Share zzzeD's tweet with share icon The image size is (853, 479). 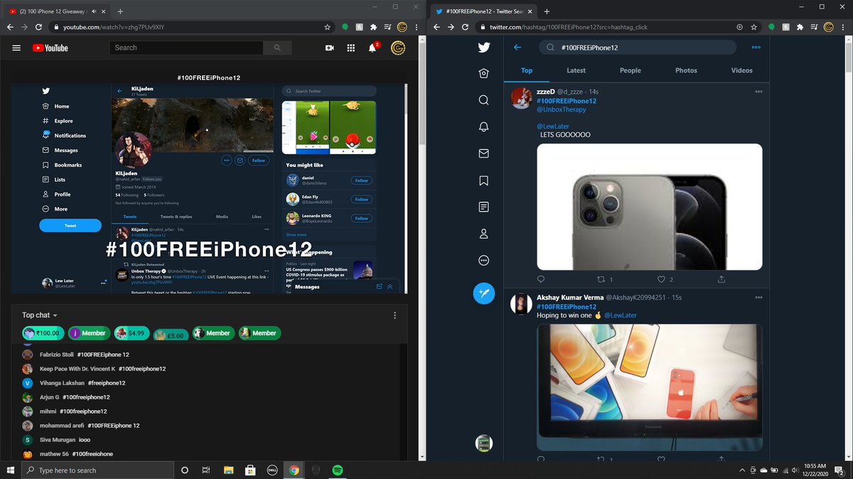coord(721,280)
